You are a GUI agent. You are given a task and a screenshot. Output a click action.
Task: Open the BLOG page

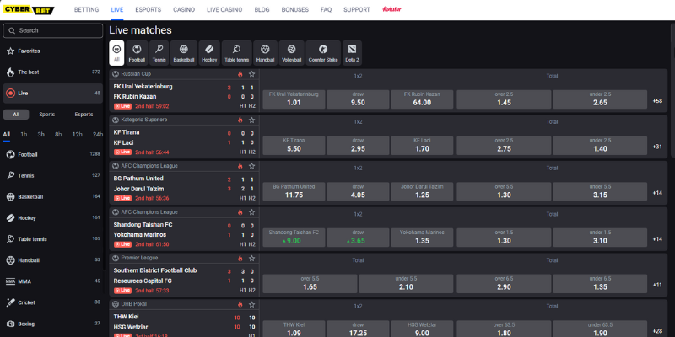pos(262,9)
